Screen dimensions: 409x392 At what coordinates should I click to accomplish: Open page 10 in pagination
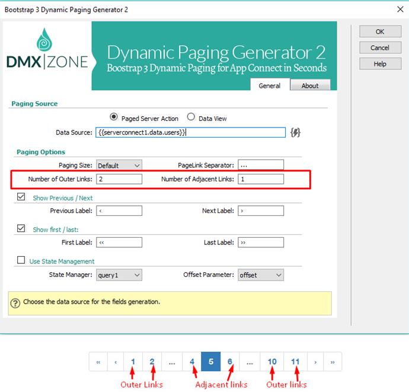point(272,362)
